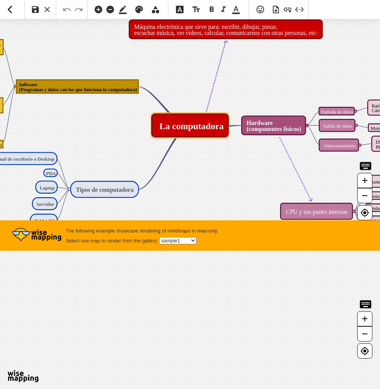Click the WiseMapping logo in the orange banner
This screenshot has height=389, width=380.
pos(36,235)
